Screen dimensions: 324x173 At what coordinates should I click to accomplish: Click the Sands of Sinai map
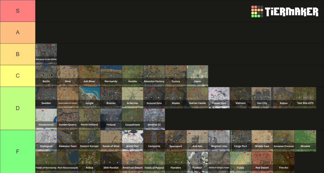(111, 141)
